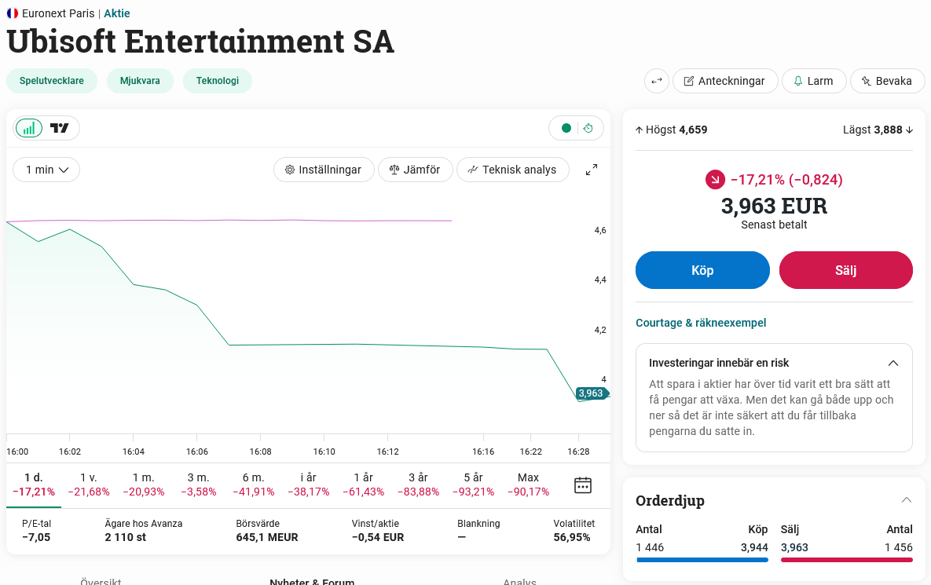This screenshot has height=585, width=931.
Task: Set a Larm alert
Action: [813, 82]
